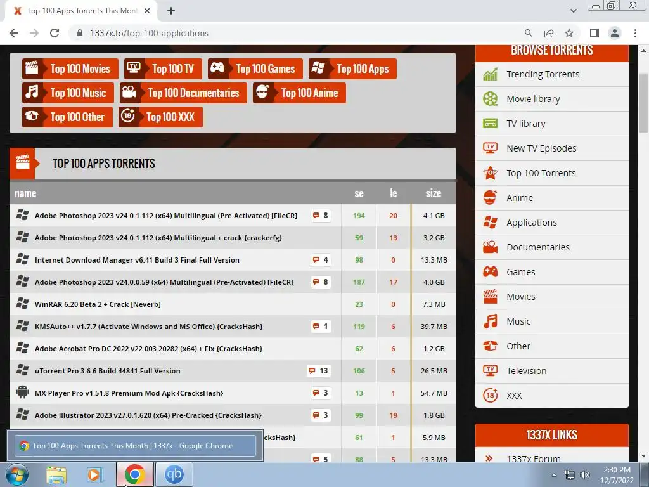Click the address bar URL field
649x487 pixels.
coord(298,33)
